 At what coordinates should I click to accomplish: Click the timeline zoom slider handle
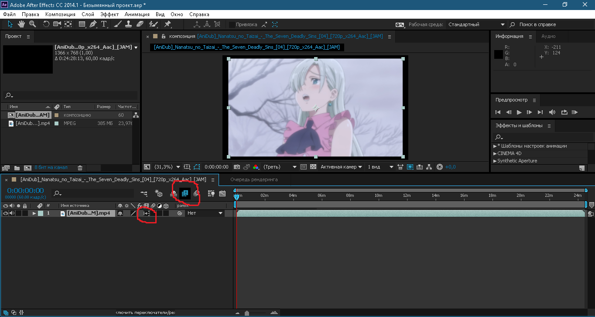(247, 313)
